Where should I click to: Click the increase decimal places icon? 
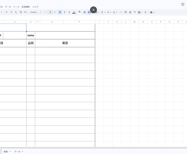(21, 12)
